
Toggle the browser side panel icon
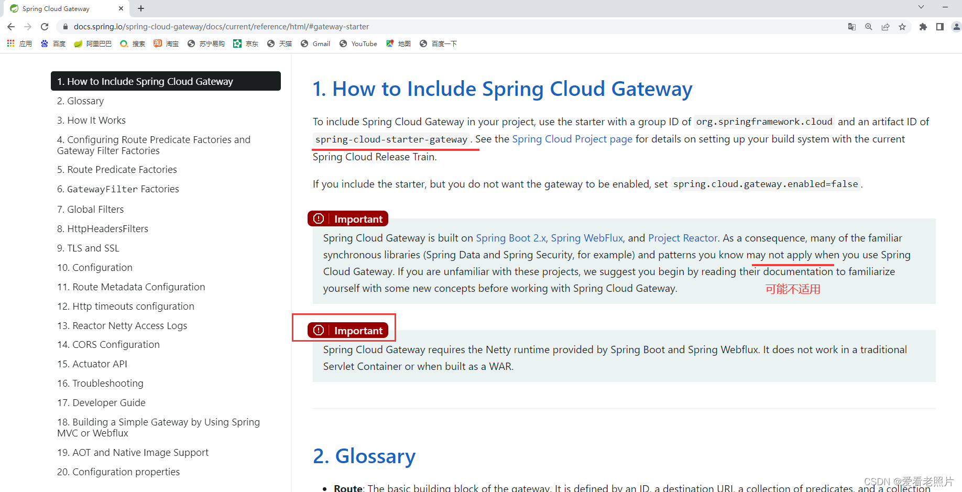click(940, 27)
